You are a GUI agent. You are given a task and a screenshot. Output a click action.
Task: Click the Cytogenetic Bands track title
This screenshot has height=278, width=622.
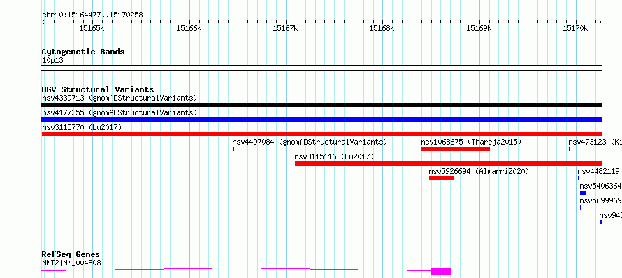83,52
